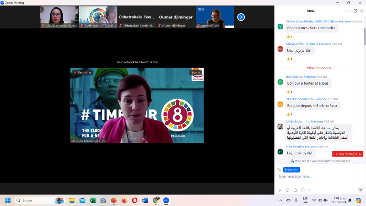Image resolution: width=366 pixels, height=206 pixels.
Task: Open the emoji picker in chat
Action: (287, 190)
